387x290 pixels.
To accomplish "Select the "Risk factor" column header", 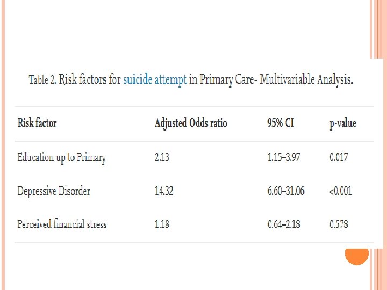I will 37,123.
